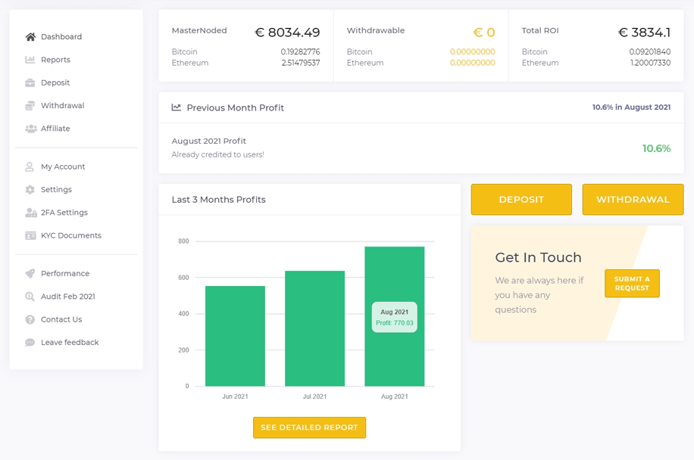Screen dimensions: 694x460
Task: Select the Audit Feb 2021 magnifier icon
Action: point(28,296)
